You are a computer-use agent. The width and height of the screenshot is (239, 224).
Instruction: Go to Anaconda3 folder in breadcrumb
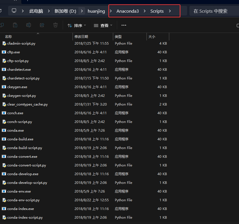tap(127, 11)
